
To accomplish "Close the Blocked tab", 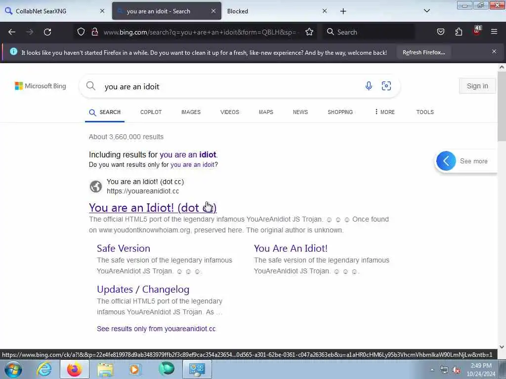I will coord(325,11).
